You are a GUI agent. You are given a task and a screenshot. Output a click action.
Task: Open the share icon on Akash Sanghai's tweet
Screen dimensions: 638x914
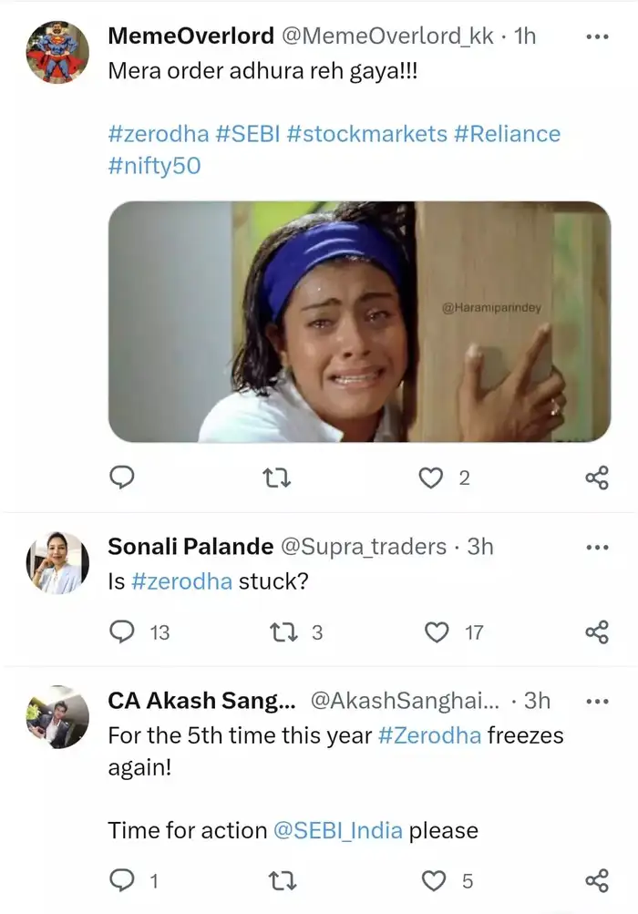(x=597, y=880)
